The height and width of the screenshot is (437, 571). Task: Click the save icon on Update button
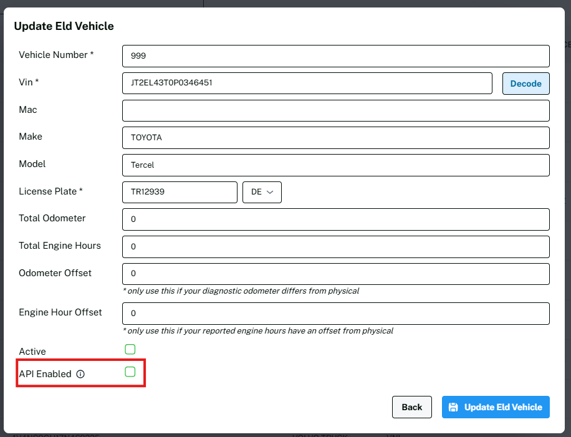(454, 407)
